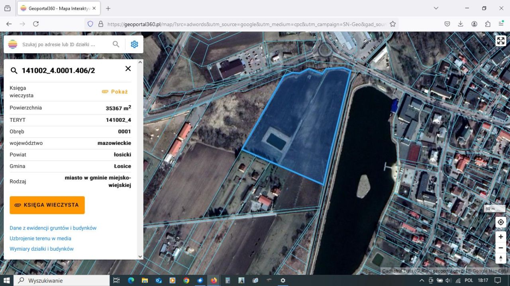Expand the list all tabs dropdown
This screenshot has height=286, width=510.
pos(436,8)
